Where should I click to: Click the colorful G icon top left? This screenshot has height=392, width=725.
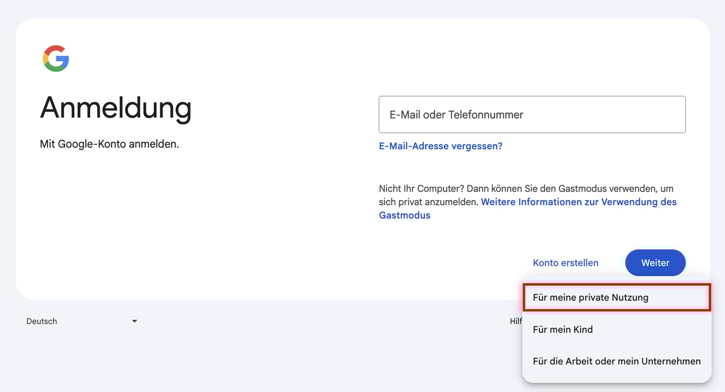pyautogui.click(x=55, y=58)
